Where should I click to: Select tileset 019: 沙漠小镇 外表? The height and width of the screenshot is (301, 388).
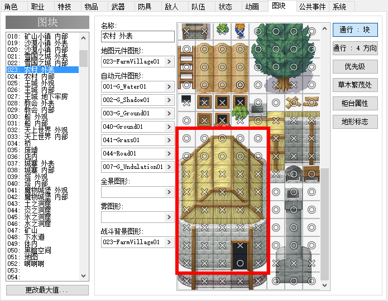(x=42, y=43)
